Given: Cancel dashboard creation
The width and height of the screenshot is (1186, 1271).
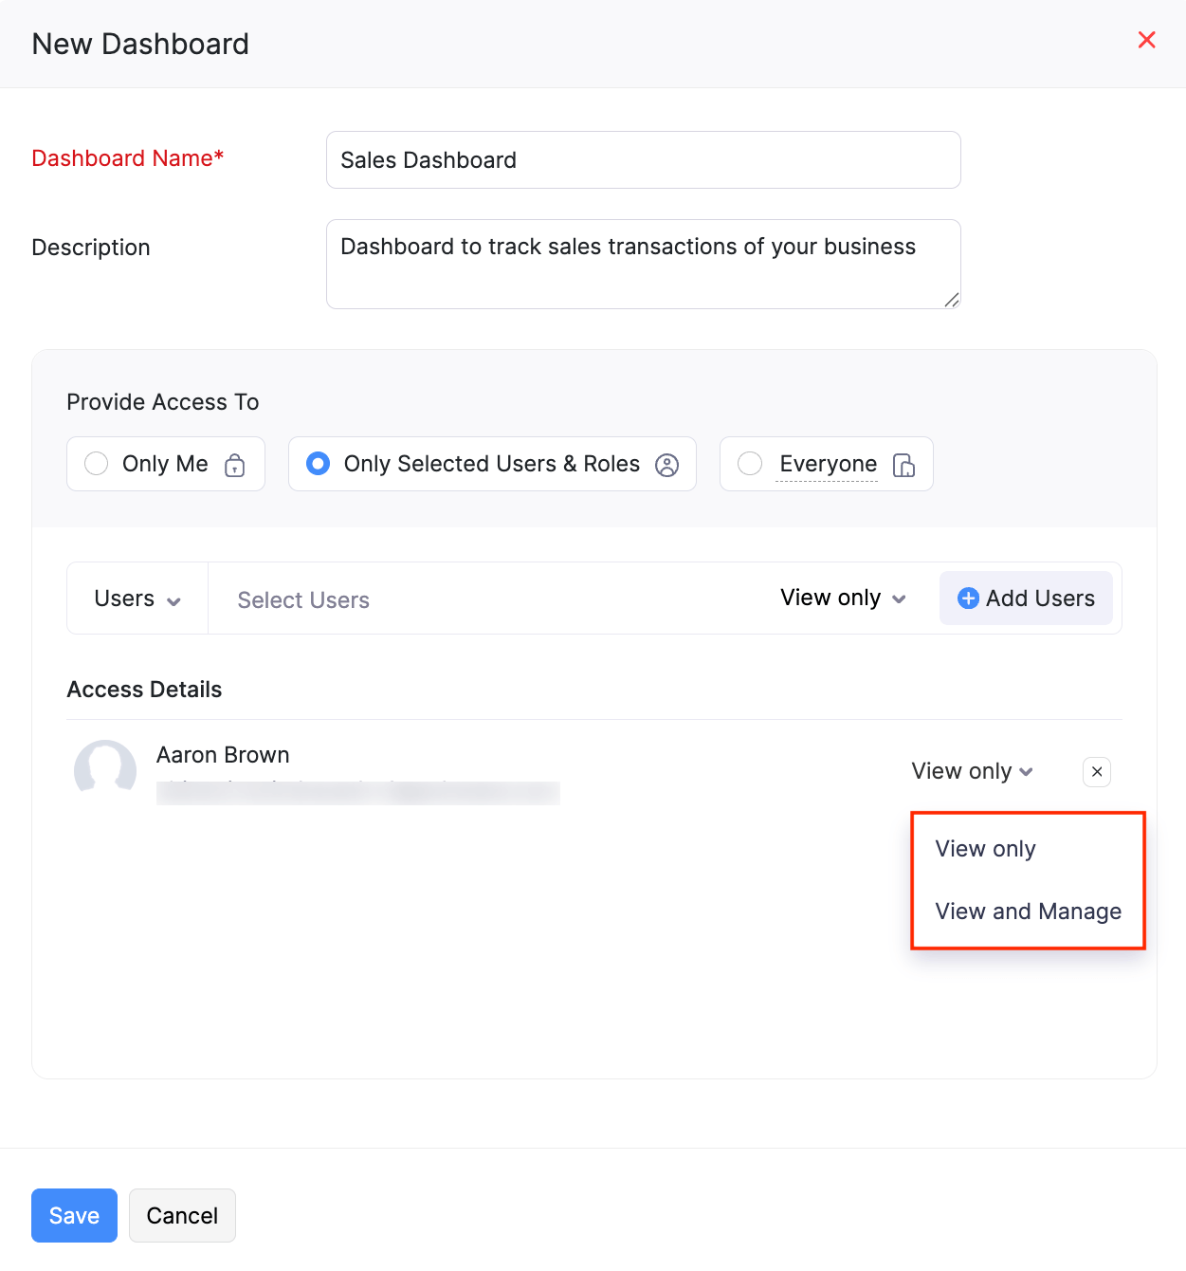Looking at the screenshot, I should point(182,1215).
